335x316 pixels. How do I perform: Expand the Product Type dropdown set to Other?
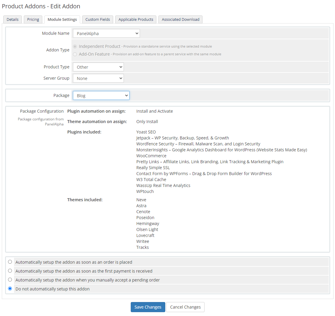pyautogui.click(x=98, y=67)
